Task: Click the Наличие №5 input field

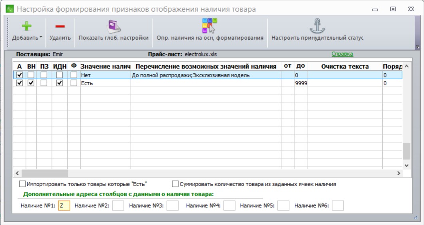Action: click(x=283, y=205)
